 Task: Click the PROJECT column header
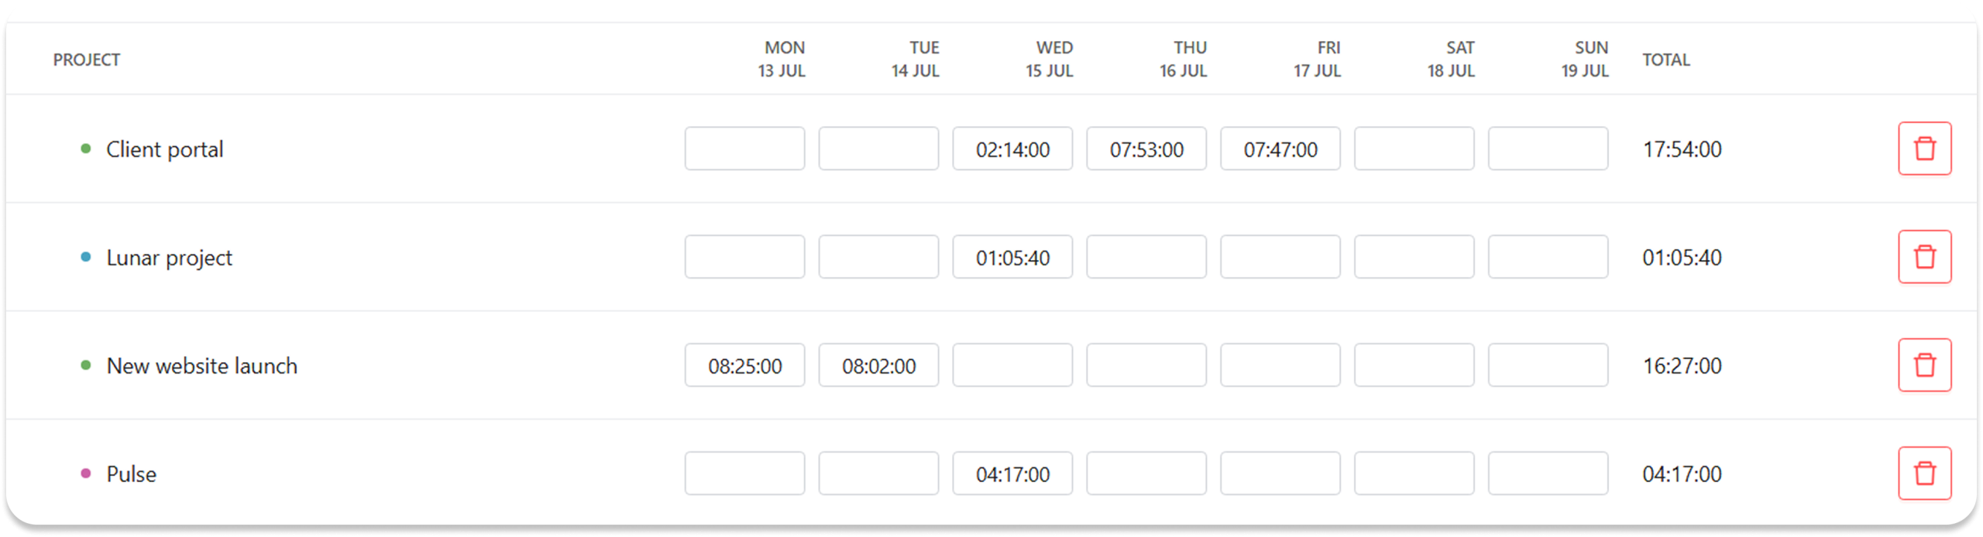click(x=87, y=60)
